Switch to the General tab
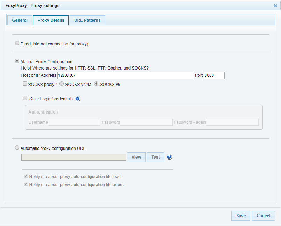Viewport: 281px width, 226px height. pyautogui.click(x=20, y=20)
